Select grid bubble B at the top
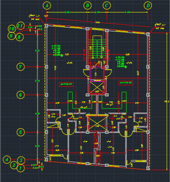This screenshot has width=170, height=182. (x=88, y=6)
